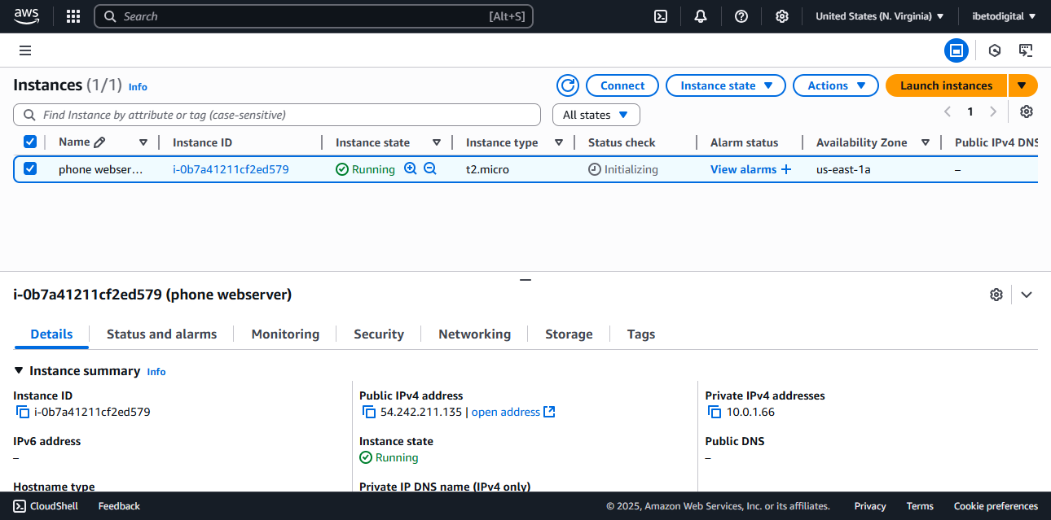
Task: Focus the AWS top Search field
Action: 314,16
